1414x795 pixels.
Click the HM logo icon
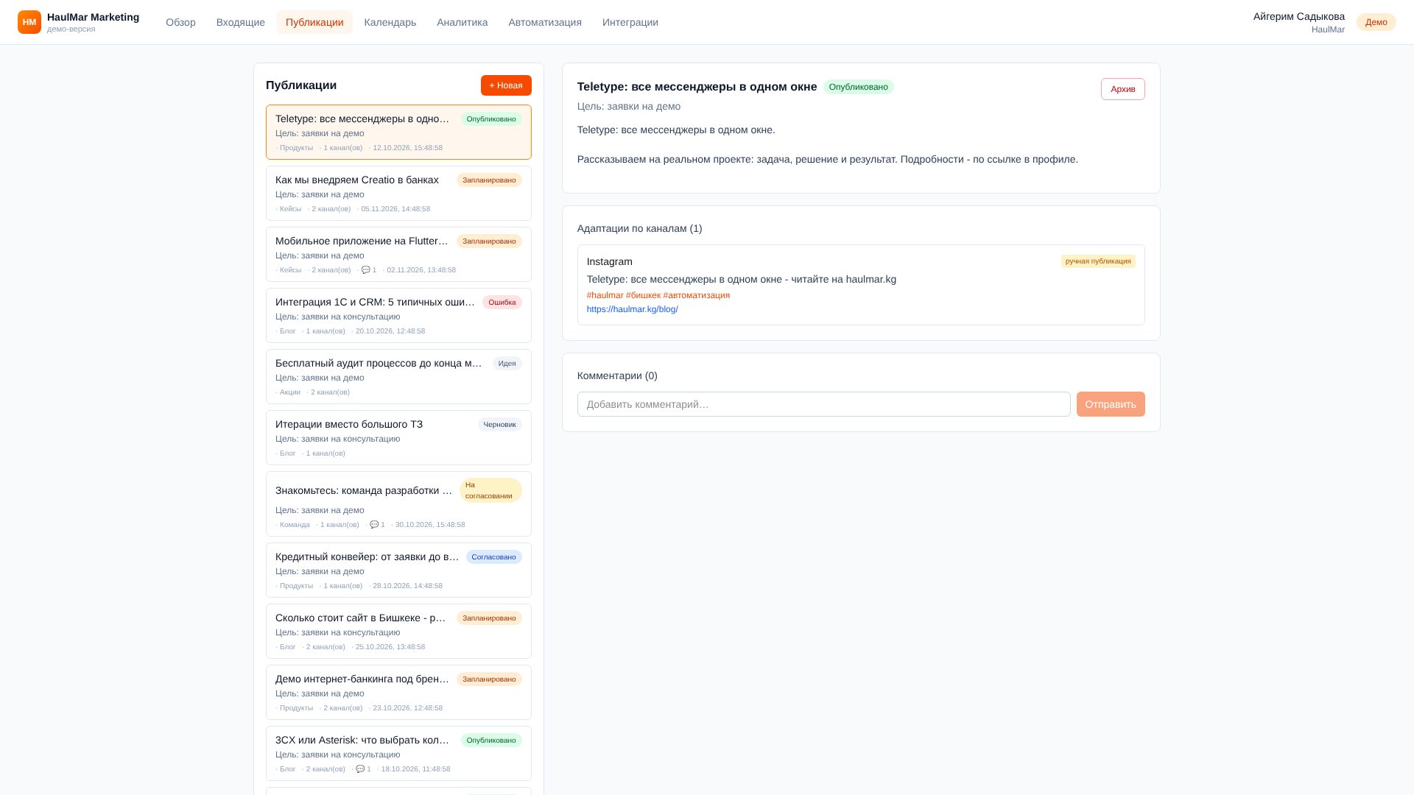pos(29,22)
